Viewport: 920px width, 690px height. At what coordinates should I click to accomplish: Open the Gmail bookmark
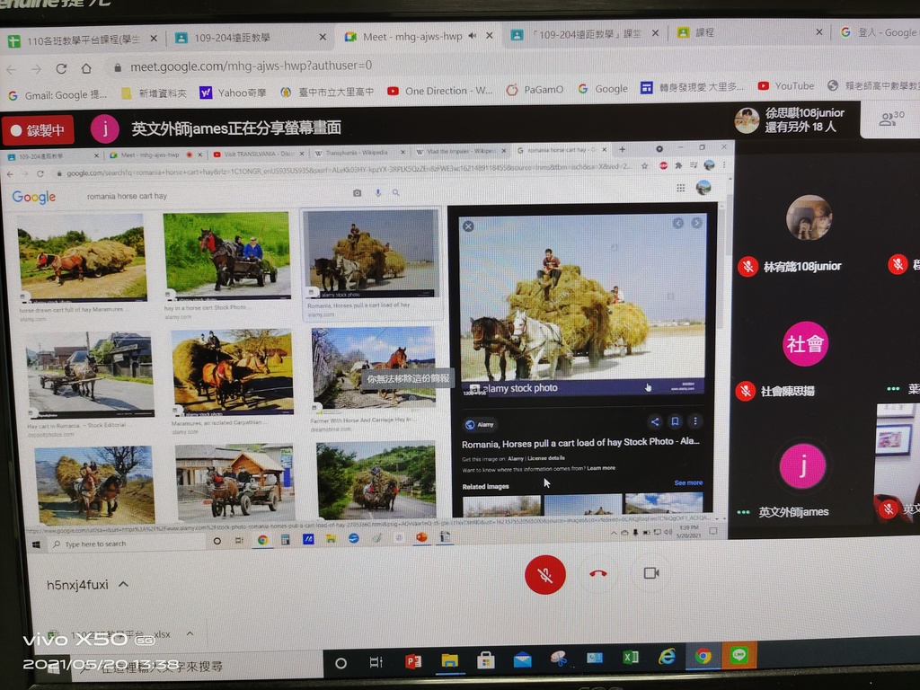click(x=57, y=95)
